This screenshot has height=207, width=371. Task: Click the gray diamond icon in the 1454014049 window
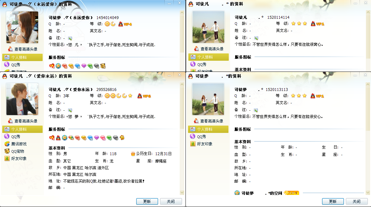pos(96,66)
